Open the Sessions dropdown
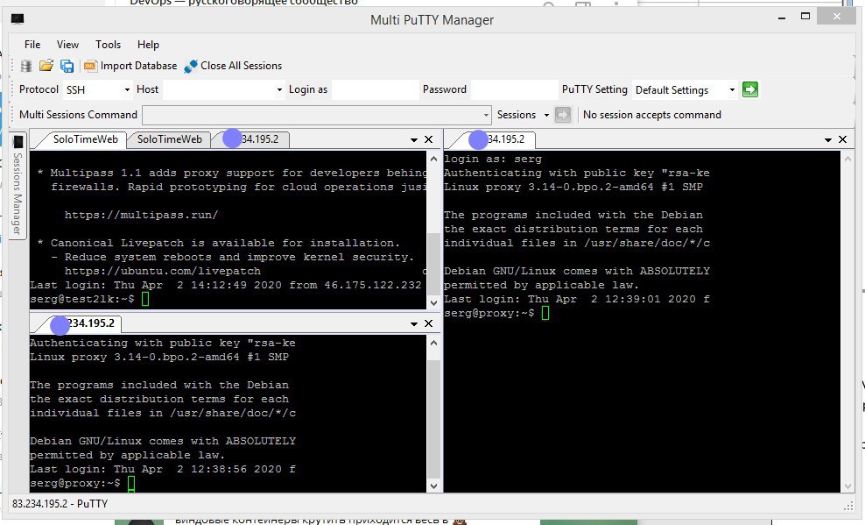 pos(523,115)
